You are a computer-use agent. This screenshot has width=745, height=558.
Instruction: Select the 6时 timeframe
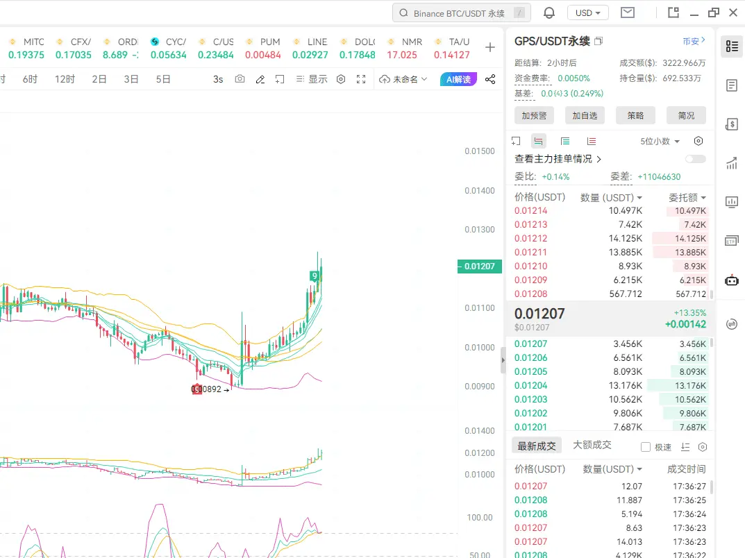click(30, 79)
